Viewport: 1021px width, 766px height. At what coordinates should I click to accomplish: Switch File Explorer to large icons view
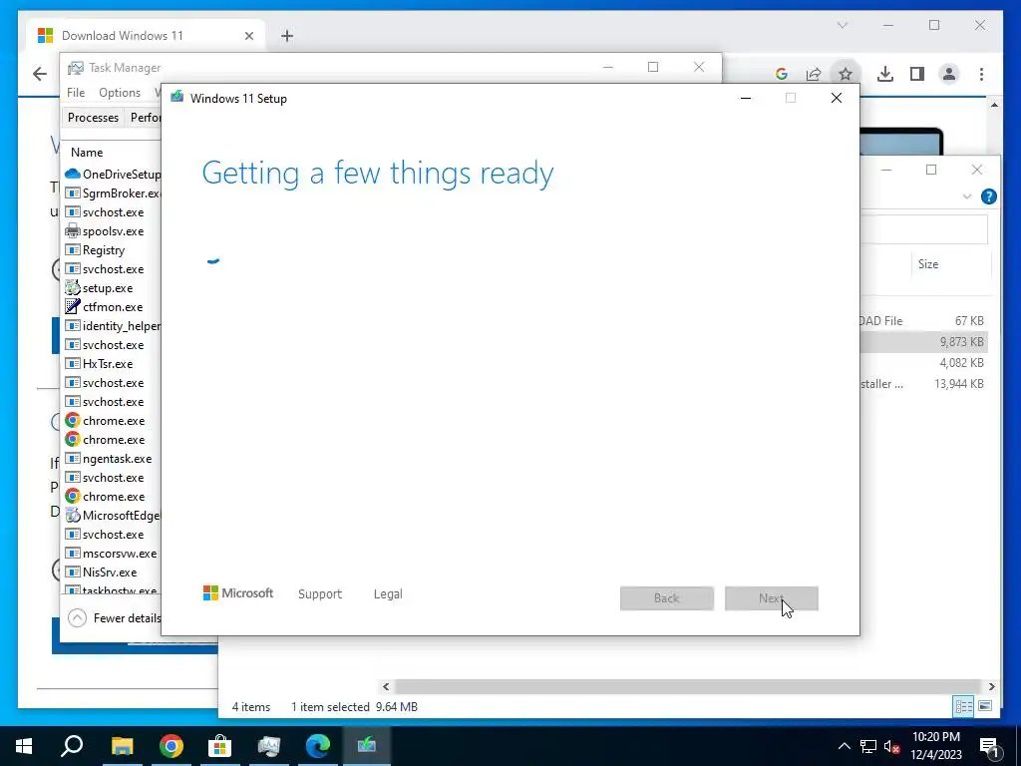coord(985,706)
